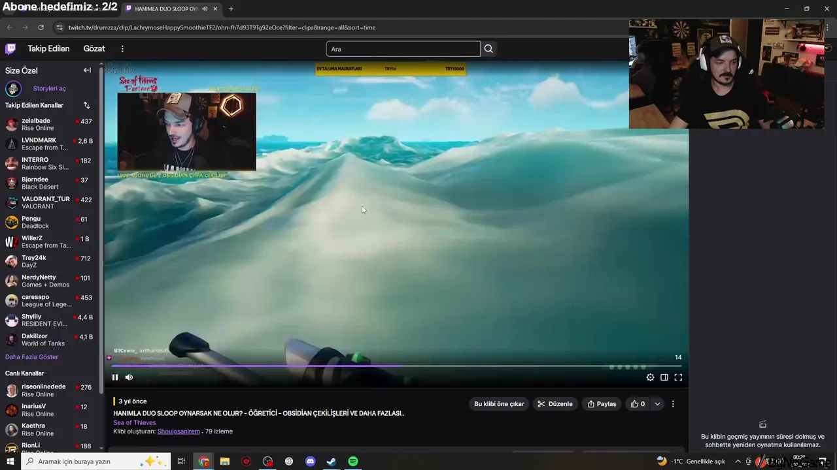This screenshot has width=837, height=470.
Task: Open Spotify on the taskbar
Action: click(353, 462)
